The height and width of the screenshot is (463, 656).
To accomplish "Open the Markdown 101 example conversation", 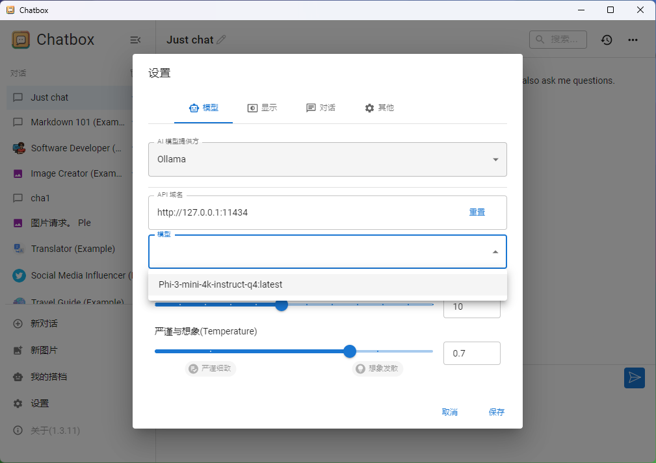I will click(70, 122).
